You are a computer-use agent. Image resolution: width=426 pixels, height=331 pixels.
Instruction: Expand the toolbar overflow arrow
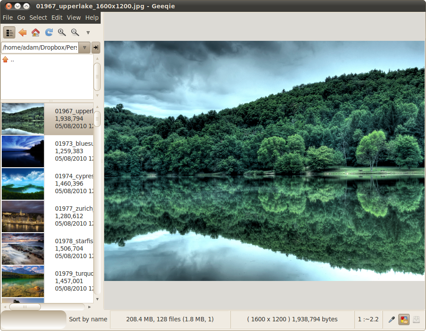coord(87,32)
